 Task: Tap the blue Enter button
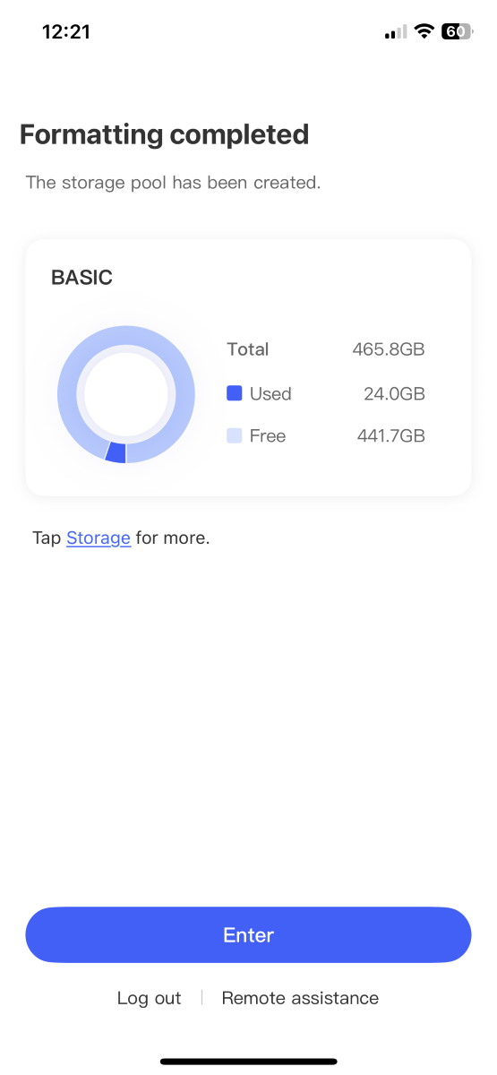point(248,934)
